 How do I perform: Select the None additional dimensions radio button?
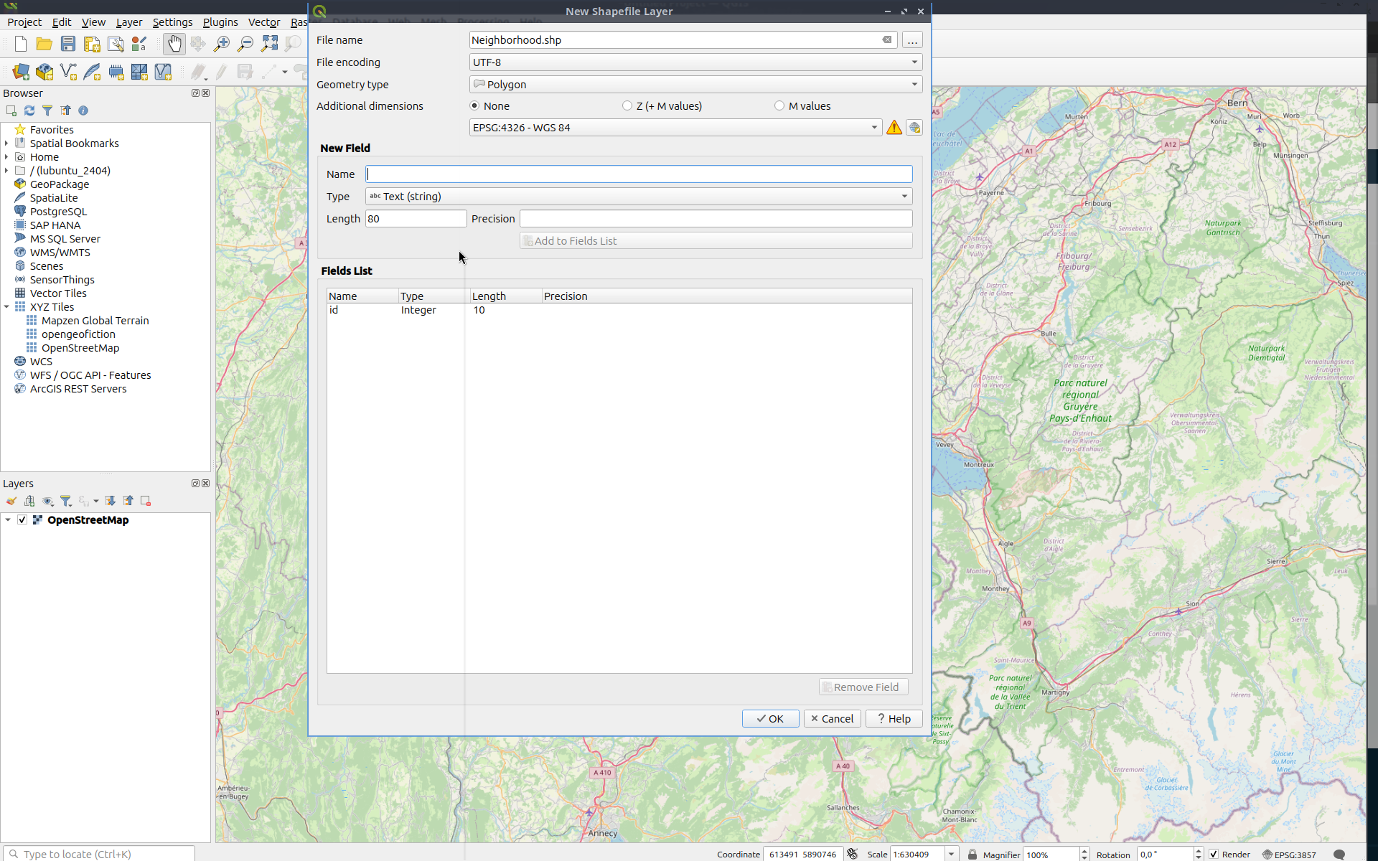click(x=474, y=106)
